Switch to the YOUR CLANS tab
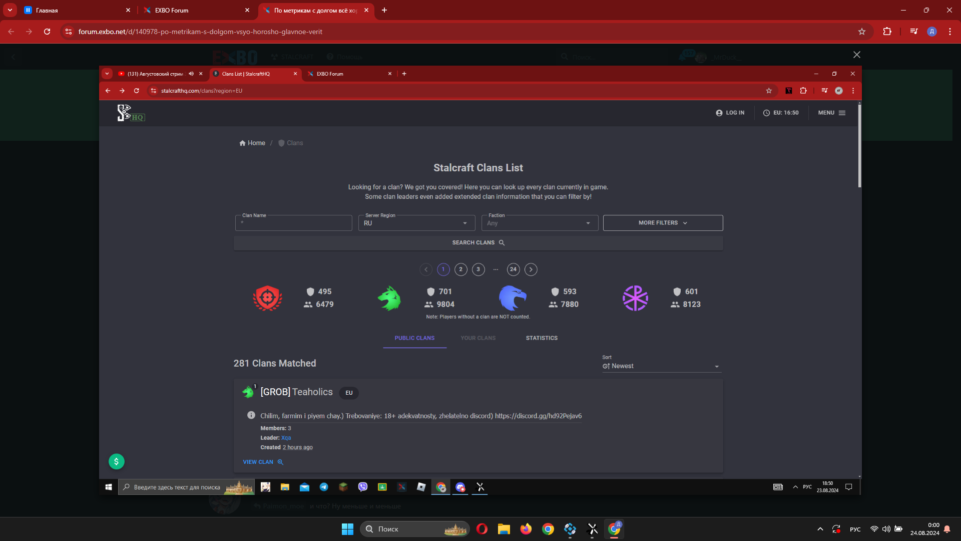The width and height of the screenshot is (961, 541). click(x=478, y=338)
